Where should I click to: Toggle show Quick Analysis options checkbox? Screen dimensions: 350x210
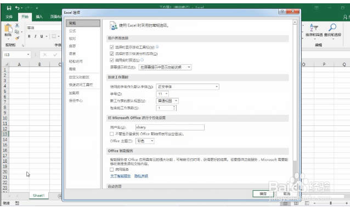click(x=111, y=54)
